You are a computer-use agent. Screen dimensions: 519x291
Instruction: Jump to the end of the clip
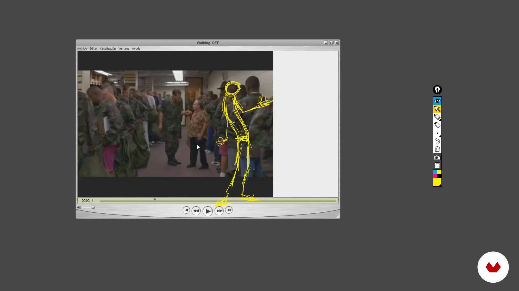click(229, 210)
